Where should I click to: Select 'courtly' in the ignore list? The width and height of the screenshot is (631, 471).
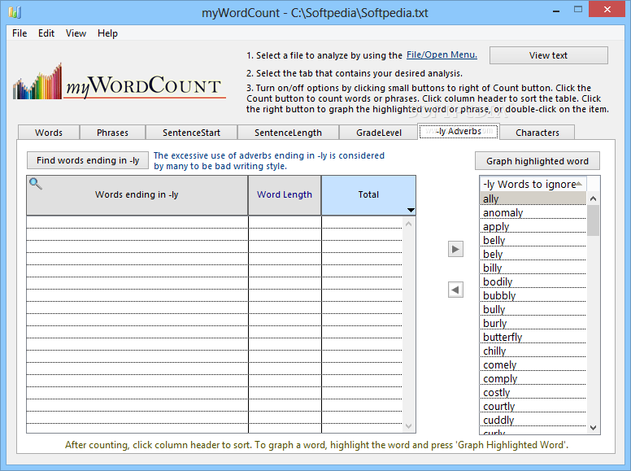(533, 406)
